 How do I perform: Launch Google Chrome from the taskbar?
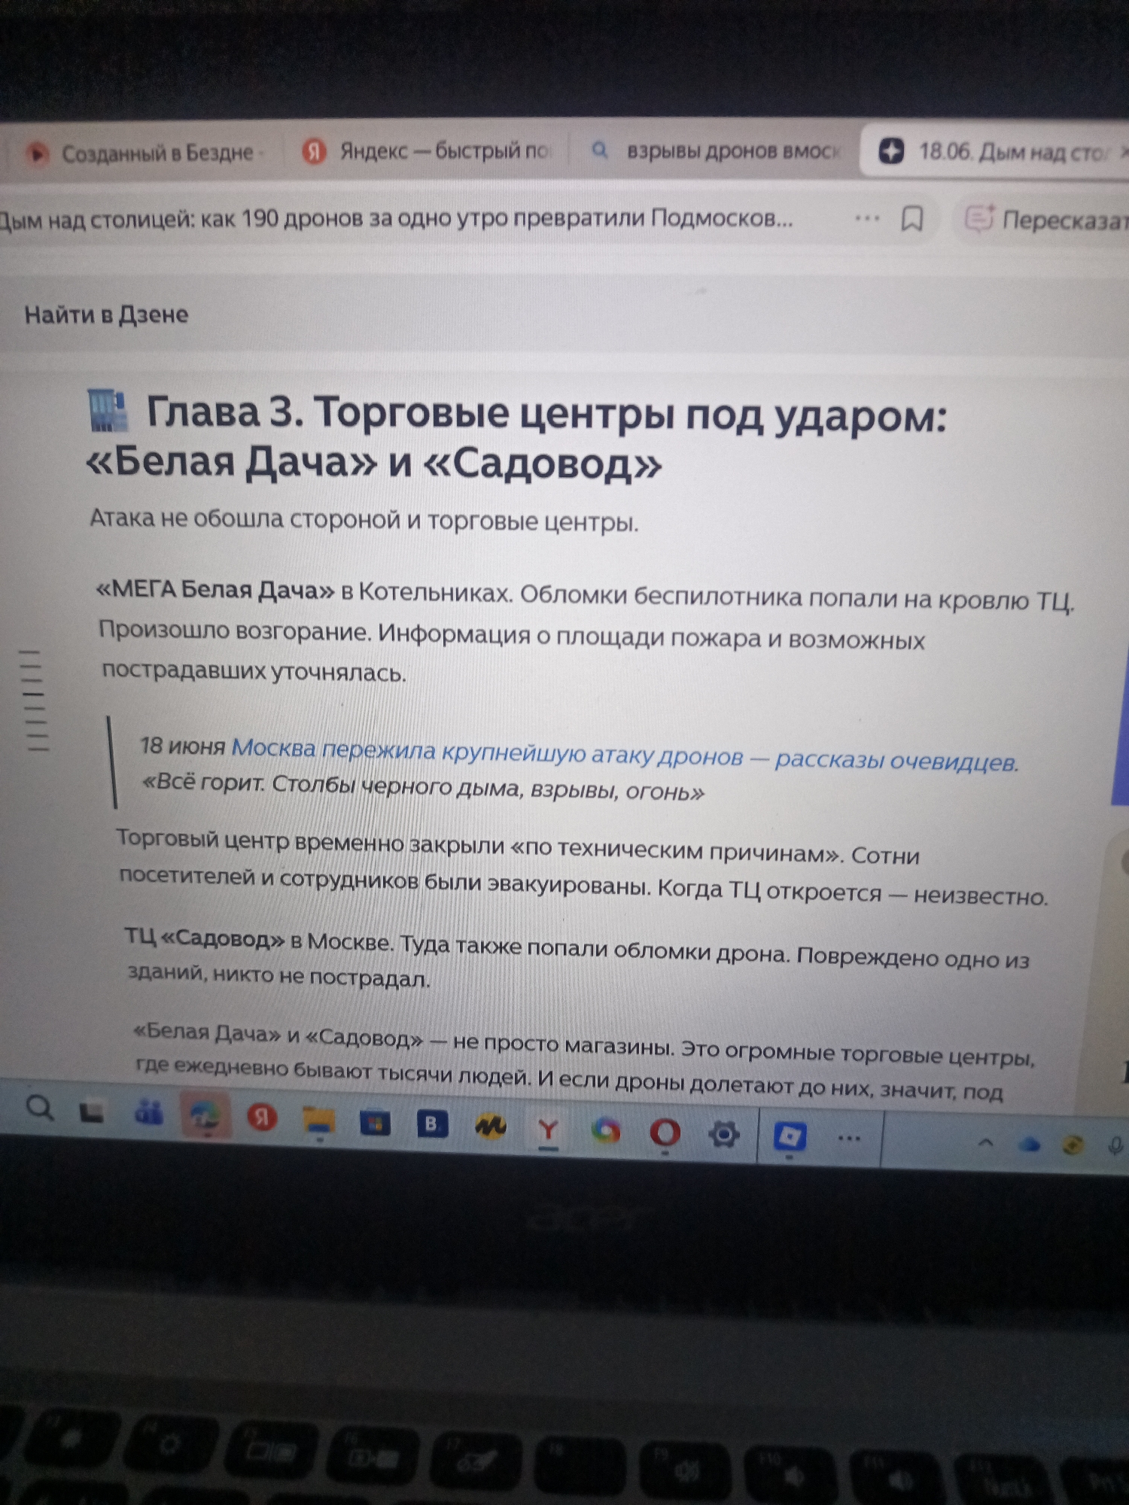(x=606, y=1130)
